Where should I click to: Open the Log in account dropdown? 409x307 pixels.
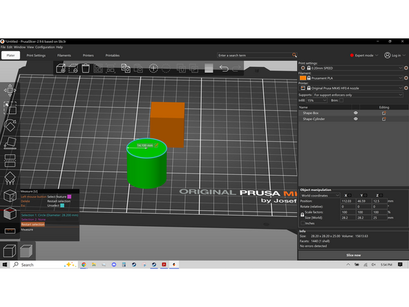click(395, 55)
